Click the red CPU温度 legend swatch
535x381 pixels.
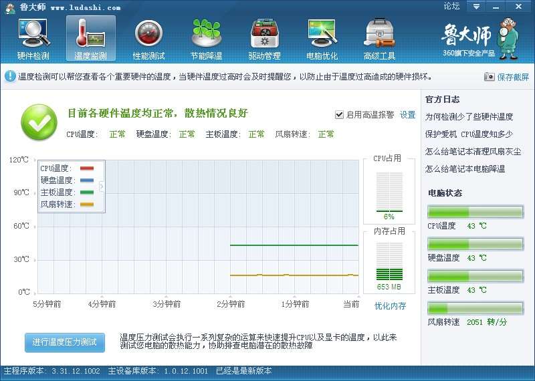(x=87, y=168)
